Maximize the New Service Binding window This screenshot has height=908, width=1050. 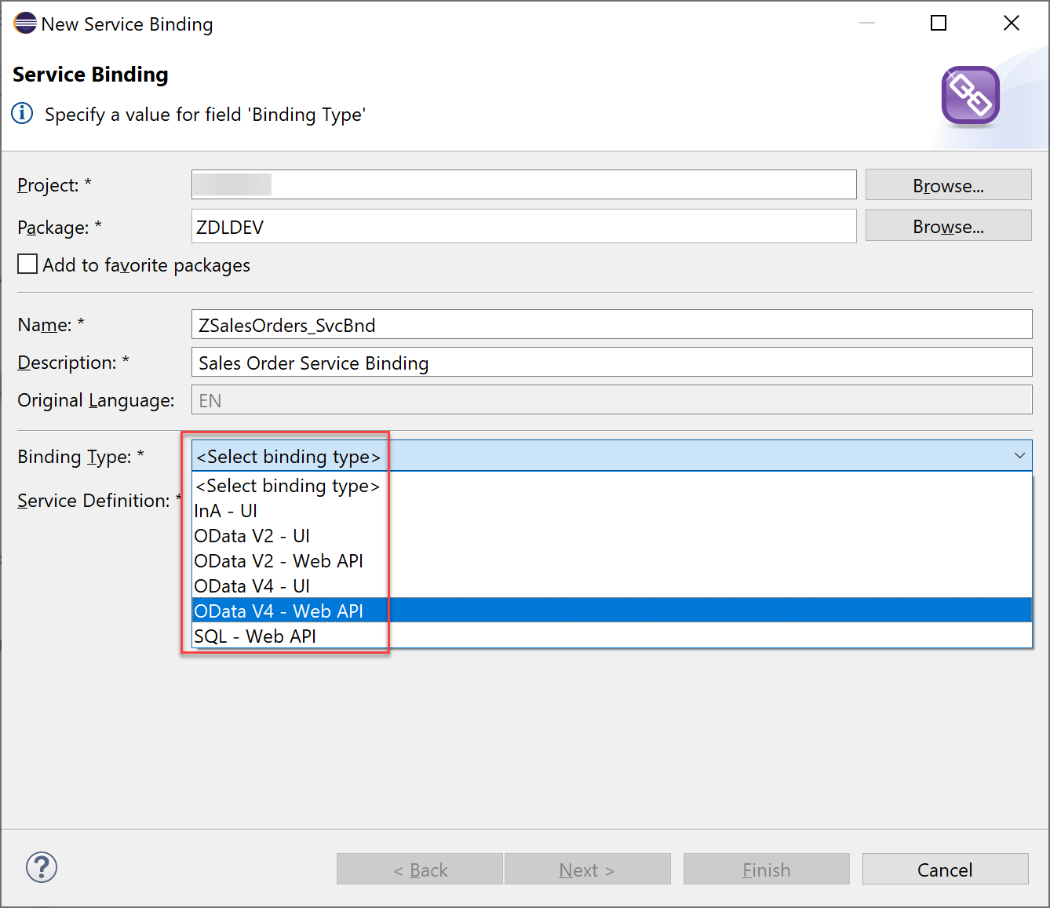tap(939, 24)
